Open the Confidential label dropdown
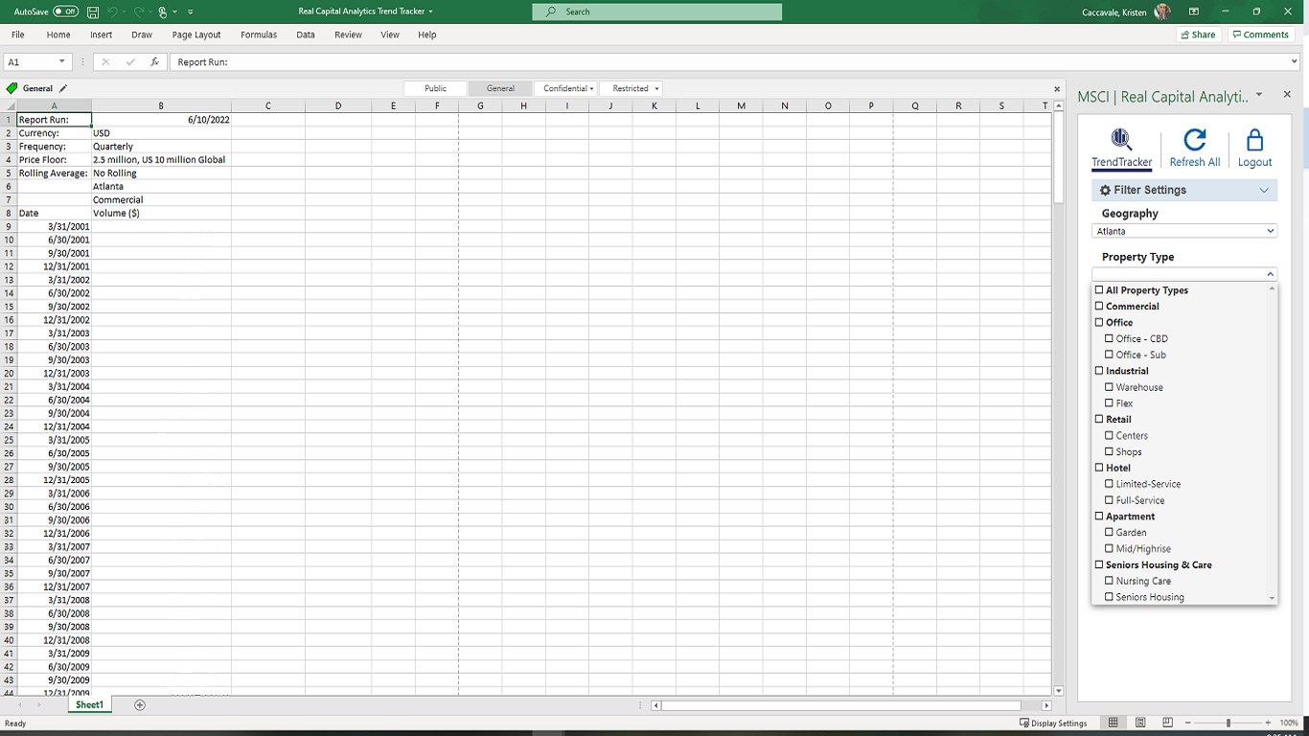This screenshot has width=1309, height=736. tap(568, 88)
